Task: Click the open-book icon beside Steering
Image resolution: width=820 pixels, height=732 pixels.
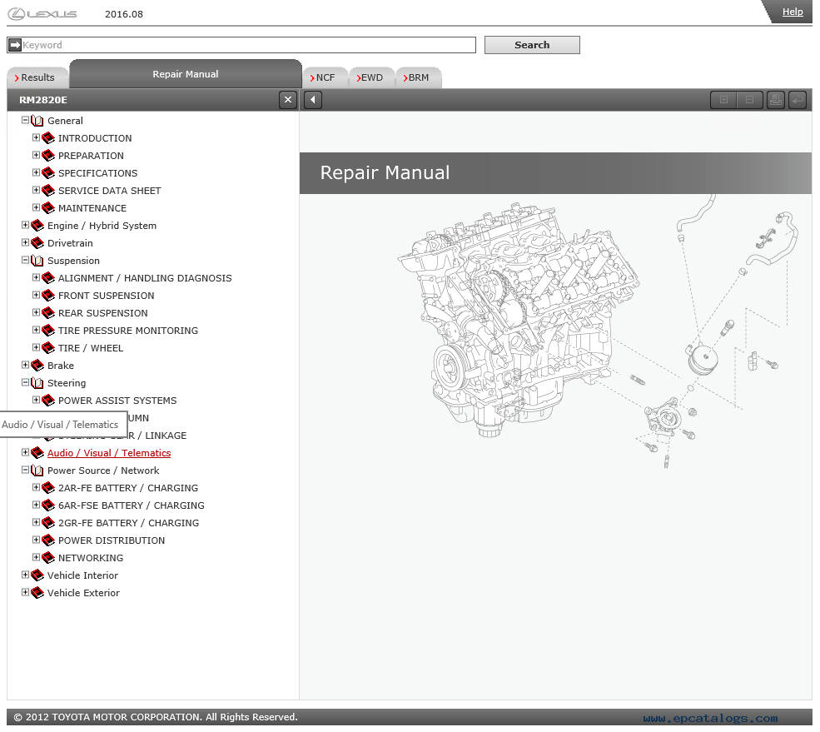Action: point(37,383)
